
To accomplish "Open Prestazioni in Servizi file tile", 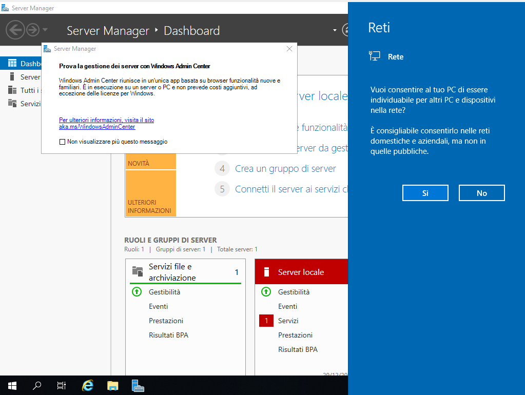I will (166, 321).
